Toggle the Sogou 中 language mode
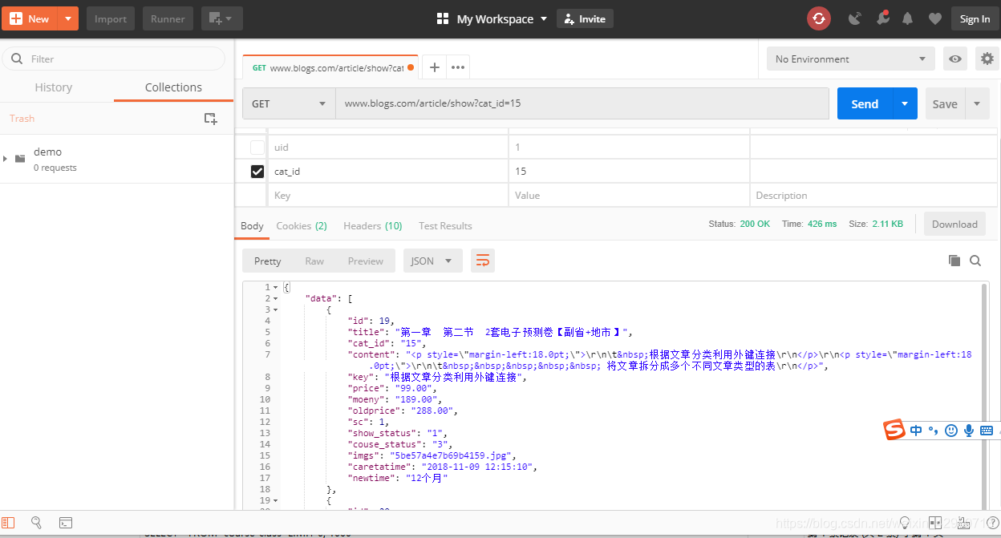The height and width of the screenshot is (538, 1001). pos(916,431)
